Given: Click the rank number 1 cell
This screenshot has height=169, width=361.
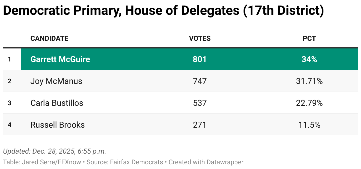Looking at the screenshot, I should click(9, 59).
